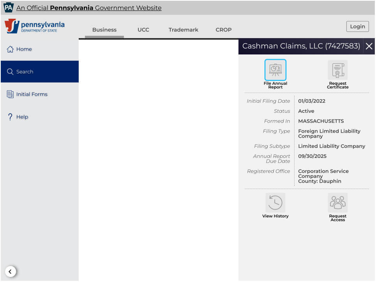Image resolution: width=376 pixels, height=282 pixels.
Task: Open Initial Forms from the sidebar
Action: pos(32,95)
